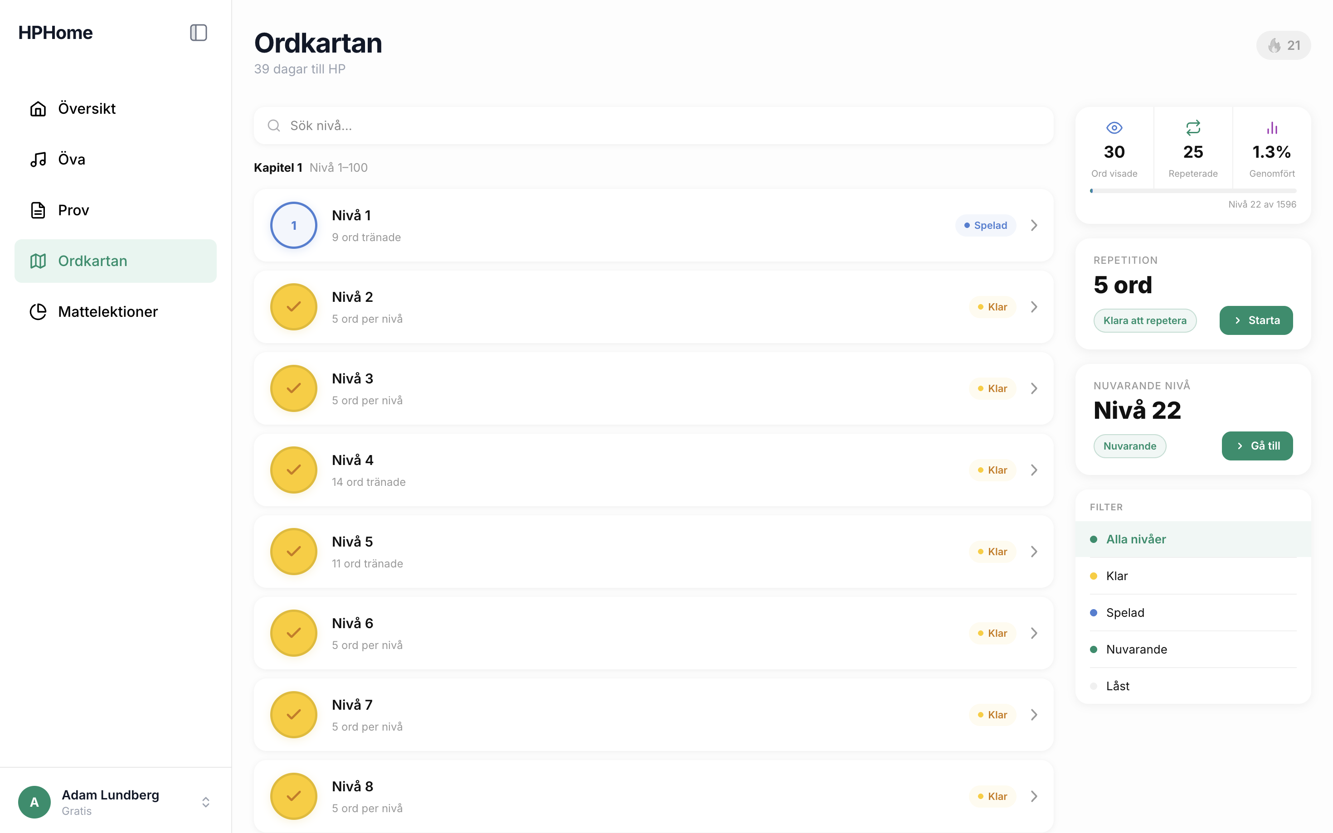Viewport: 1333px width, 833px height.
Task: Open Nivå 5 using its arrow
Action: (1034, 551)
